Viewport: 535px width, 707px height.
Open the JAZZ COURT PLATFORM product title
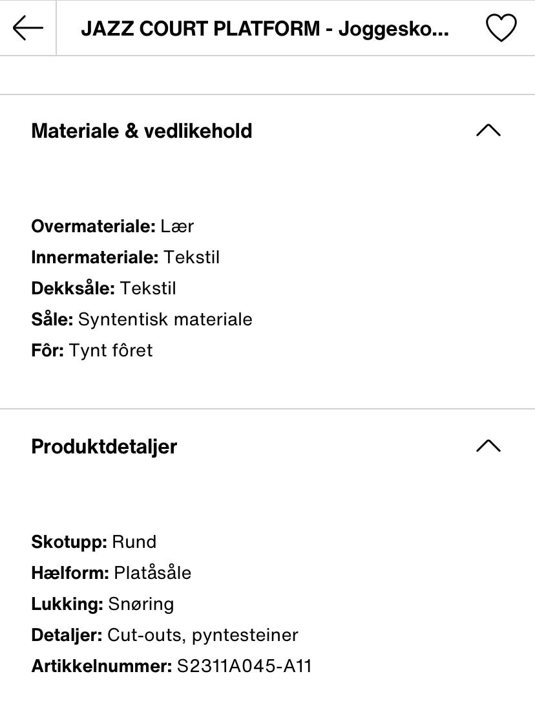[265, 27]
